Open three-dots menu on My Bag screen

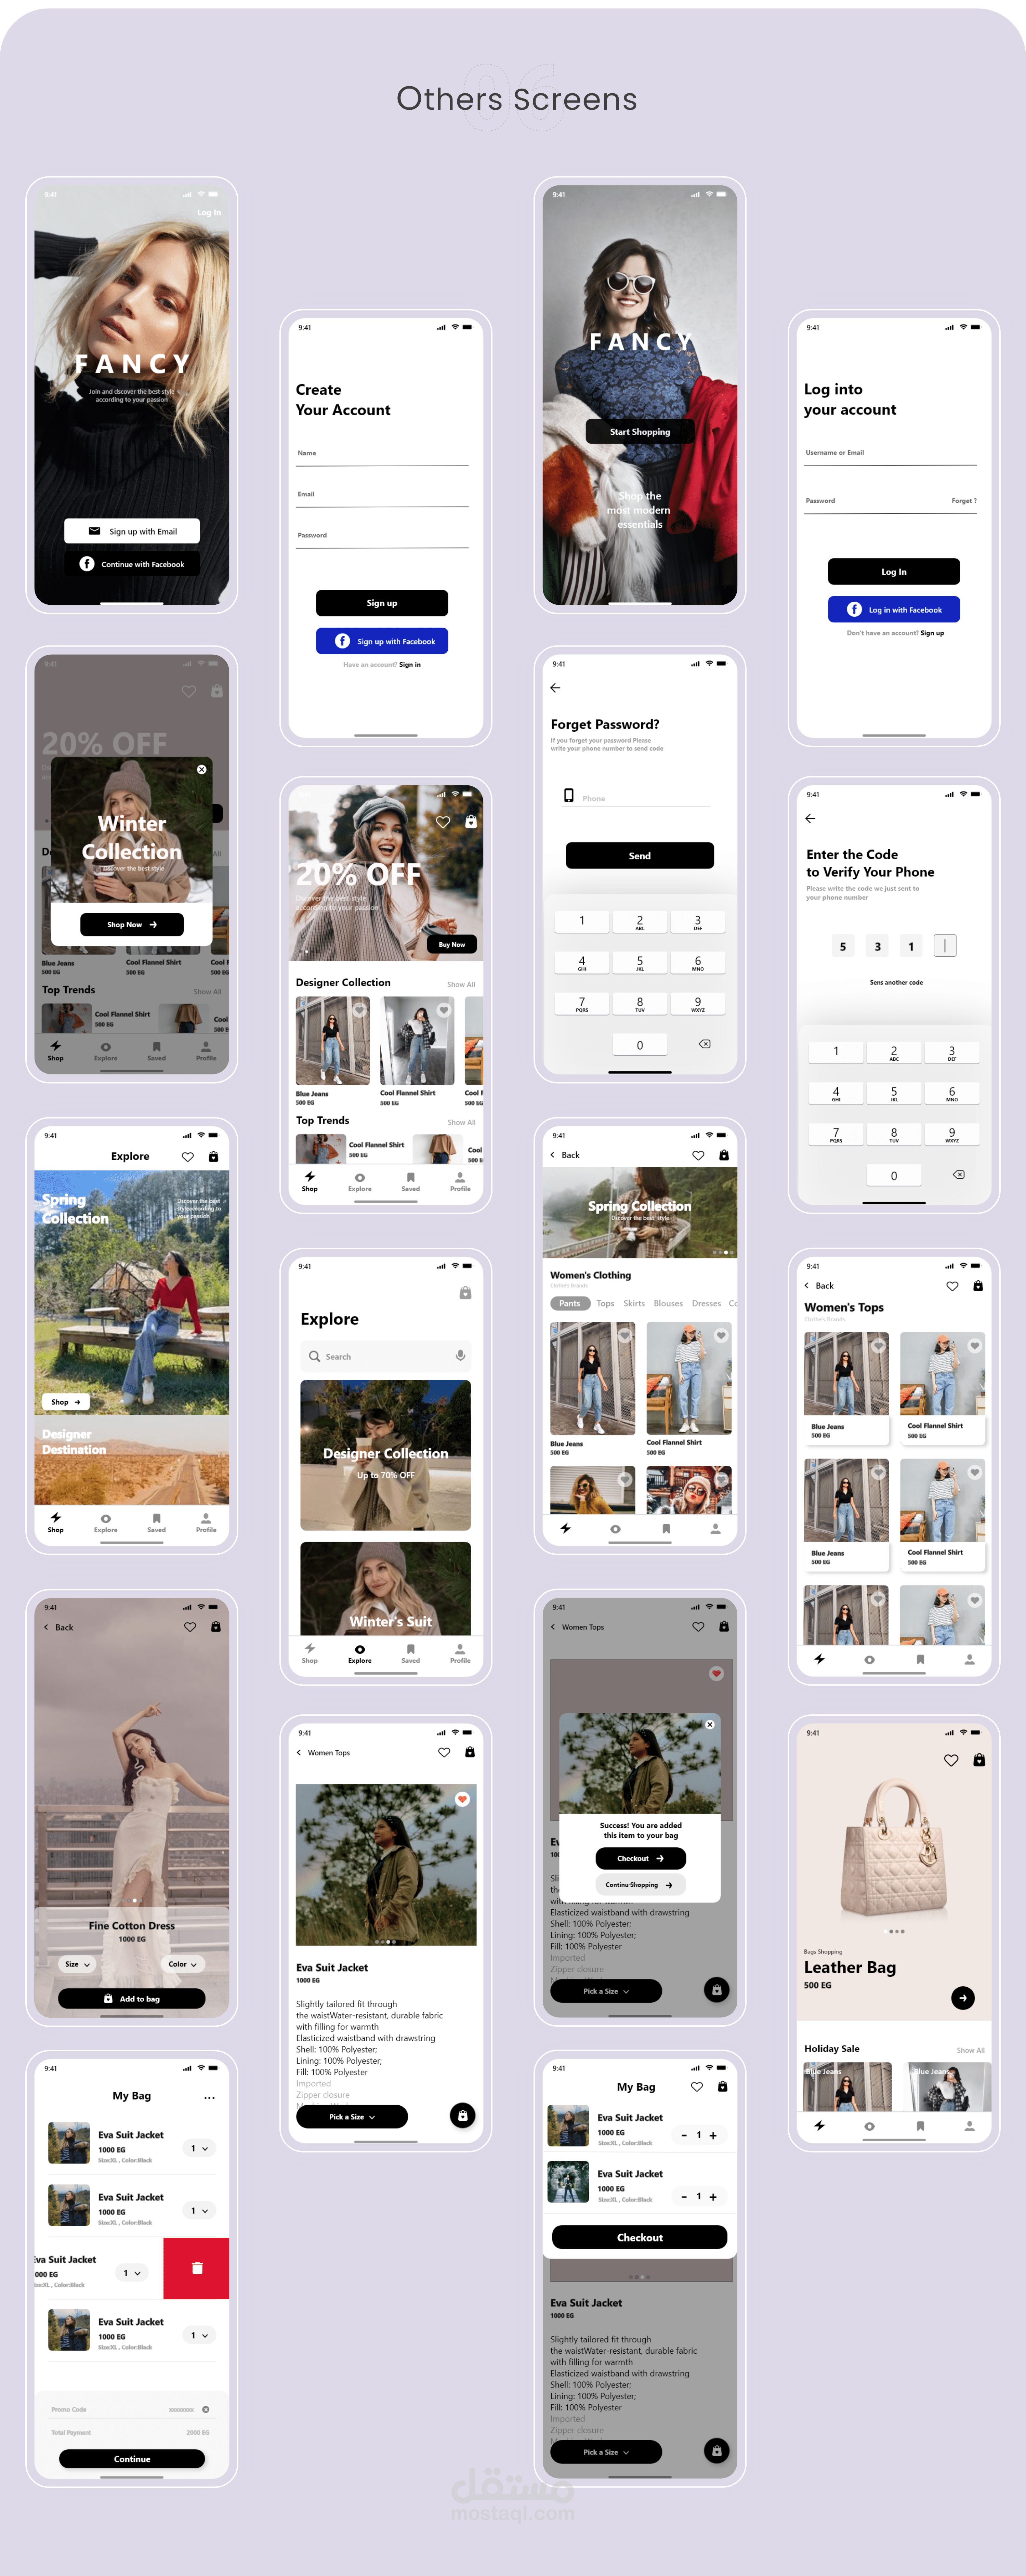209,2098
